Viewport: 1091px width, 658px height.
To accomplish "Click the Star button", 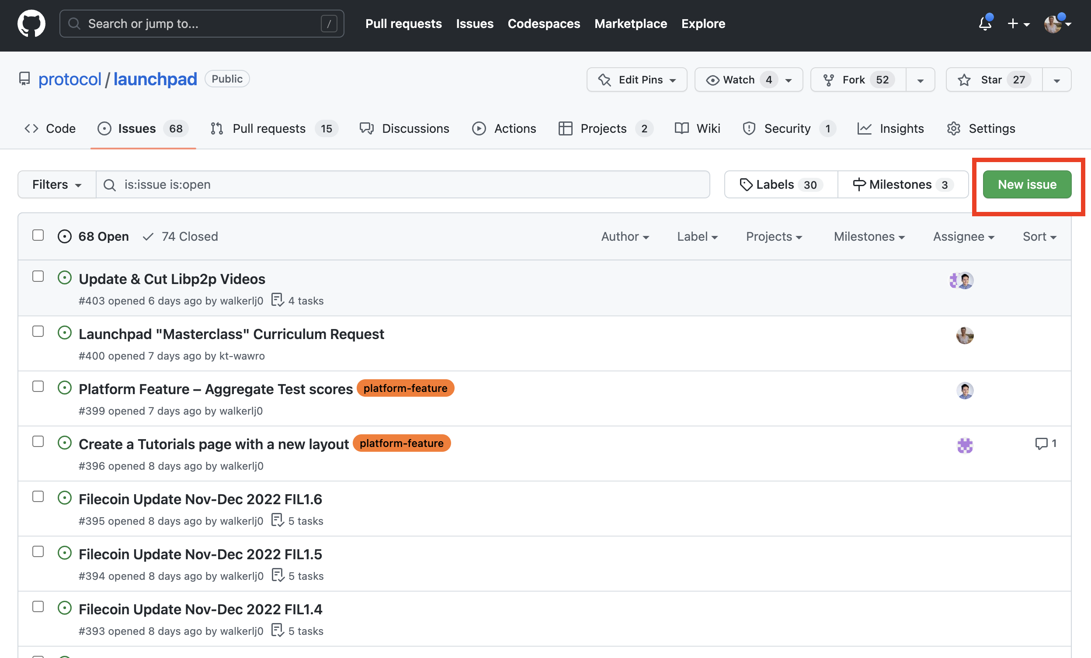I will pos(994,80).
